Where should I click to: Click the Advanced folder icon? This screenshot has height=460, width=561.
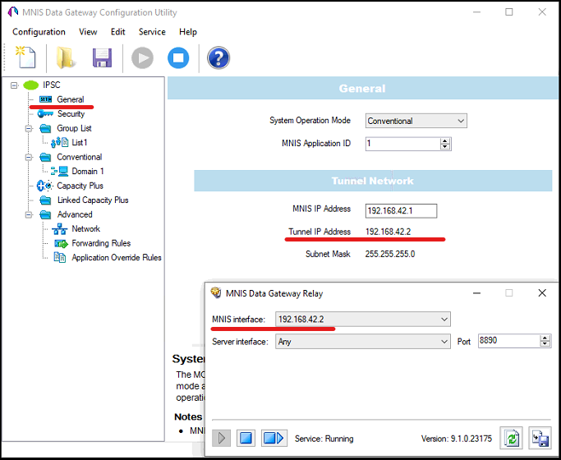click(x=45, y=214)
